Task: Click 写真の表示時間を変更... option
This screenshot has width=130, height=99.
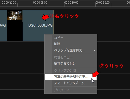Action: 71,77
